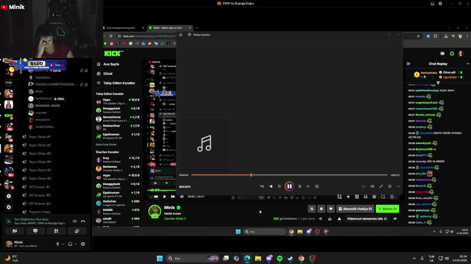Click the Medya Oynatıcı seek bar handle
This screenshot has width=471, height=264.
click(x=251, y=175)
